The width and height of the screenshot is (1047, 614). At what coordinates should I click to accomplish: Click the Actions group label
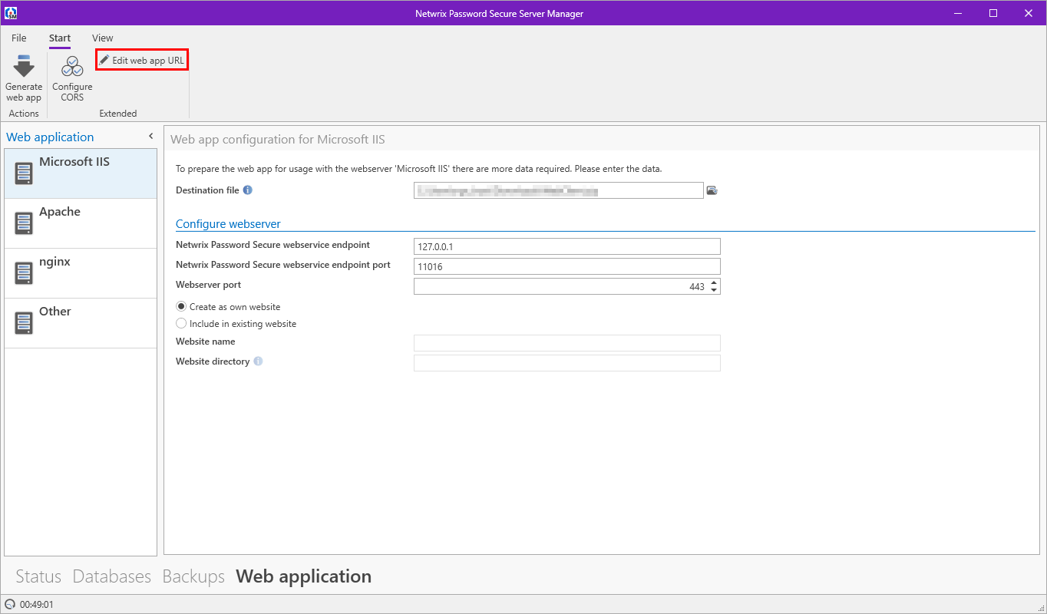tap(24, 114)
